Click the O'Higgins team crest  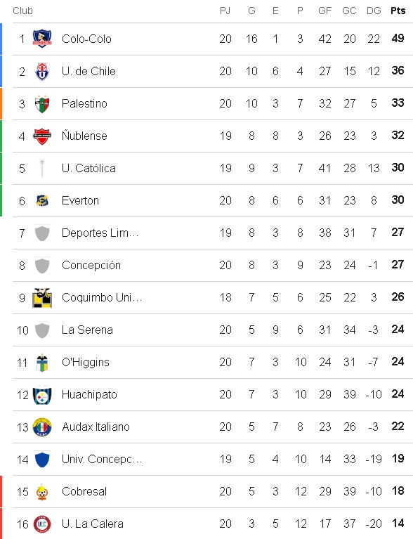(42, 363)
